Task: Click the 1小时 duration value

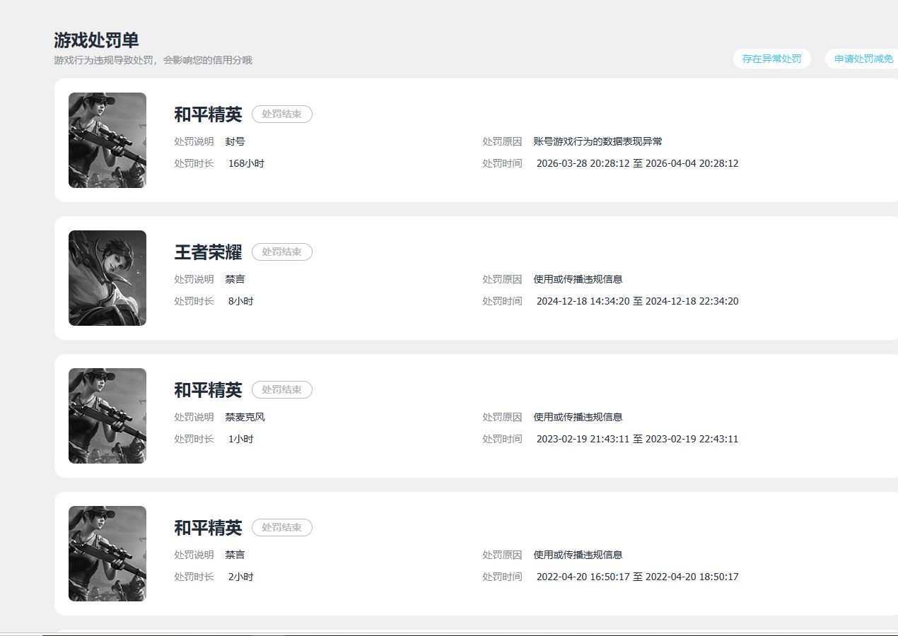Action: (240, 439)
